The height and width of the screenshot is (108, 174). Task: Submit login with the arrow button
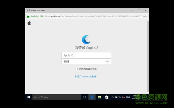(107, 62)
